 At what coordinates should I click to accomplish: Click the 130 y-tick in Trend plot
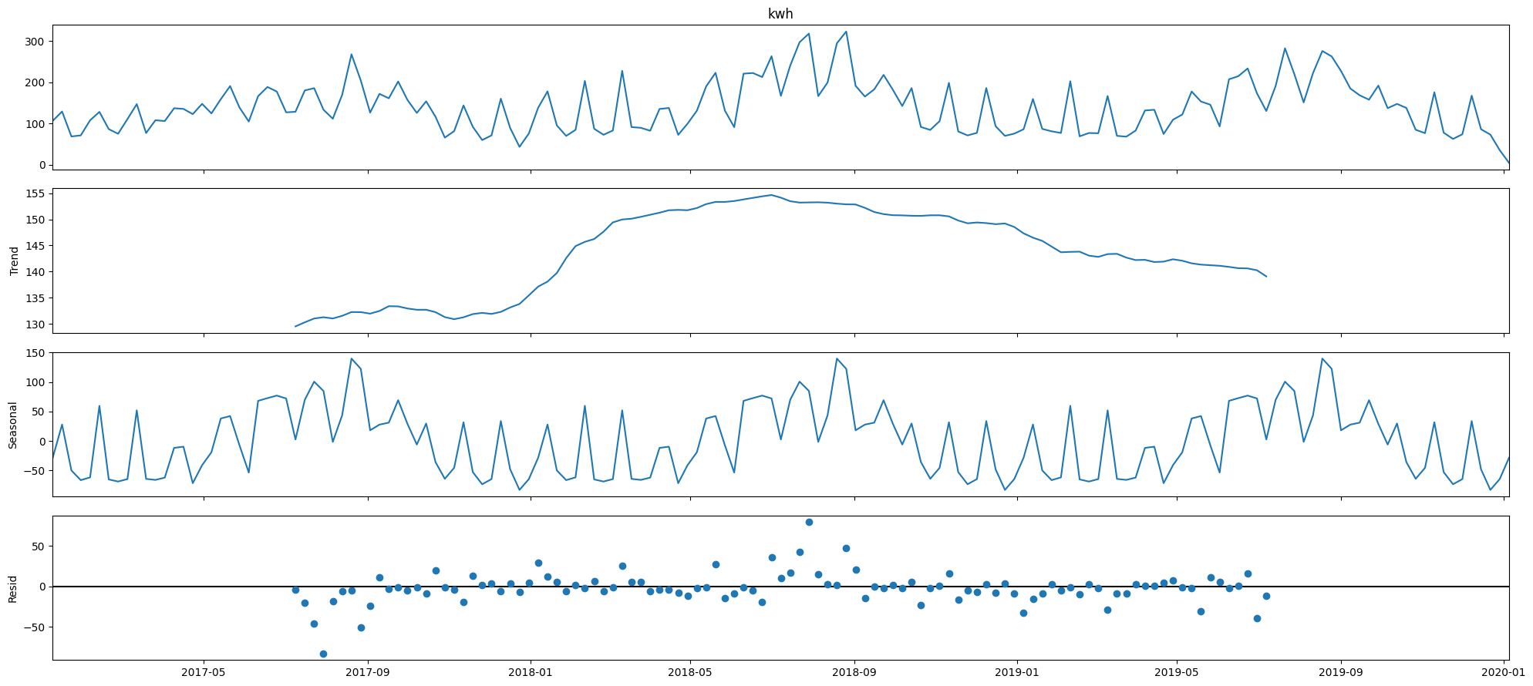click(x=32, y=325)
